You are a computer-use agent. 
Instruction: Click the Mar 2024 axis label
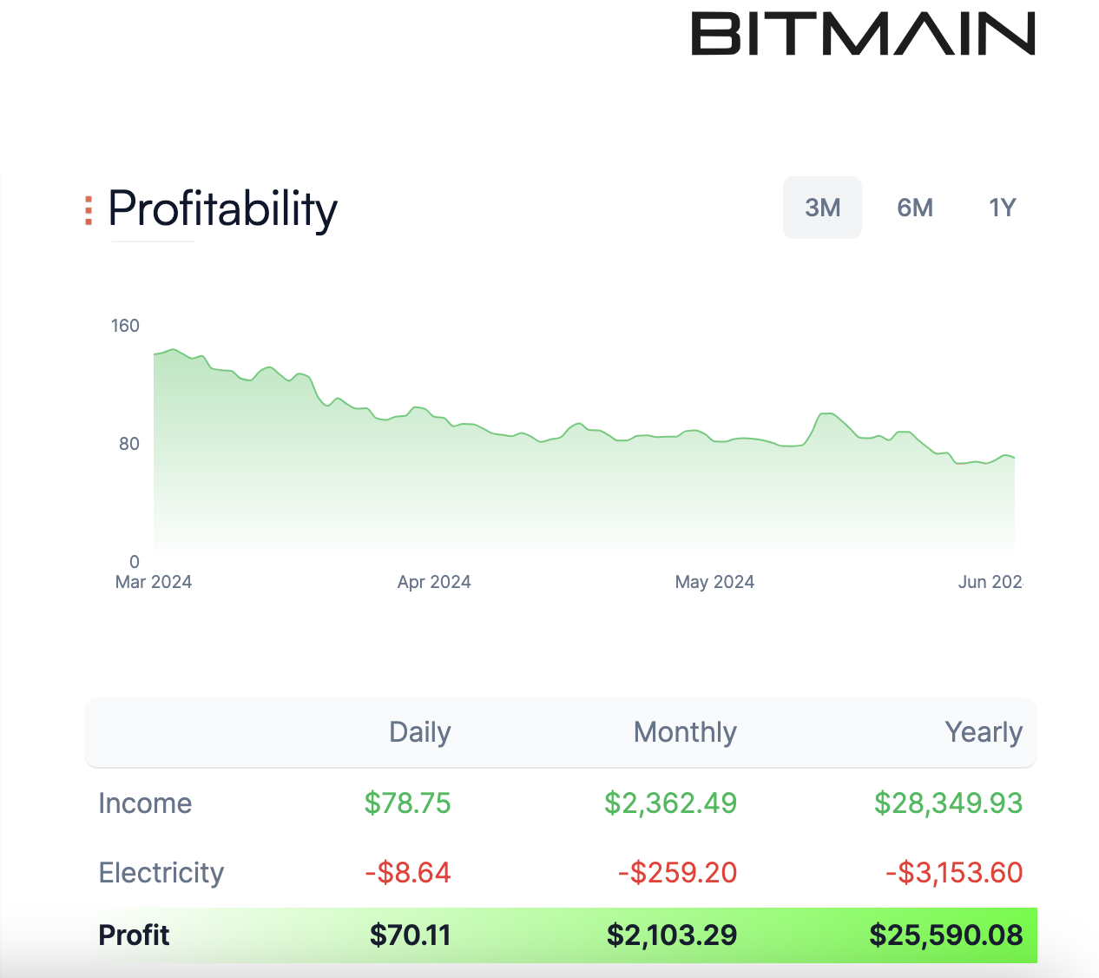[x=154, y=582]
